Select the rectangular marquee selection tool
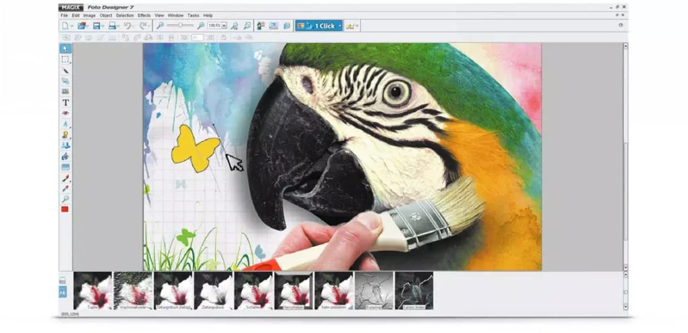 [65, 60]
